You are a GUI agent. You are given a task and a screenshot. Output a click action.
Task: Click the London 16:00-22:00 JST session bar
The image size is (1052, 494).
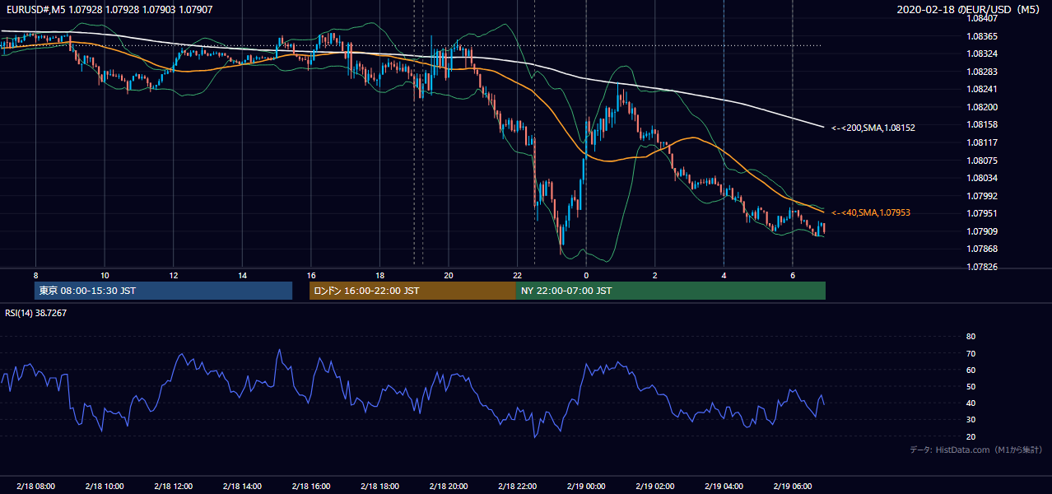coord(412,291)
